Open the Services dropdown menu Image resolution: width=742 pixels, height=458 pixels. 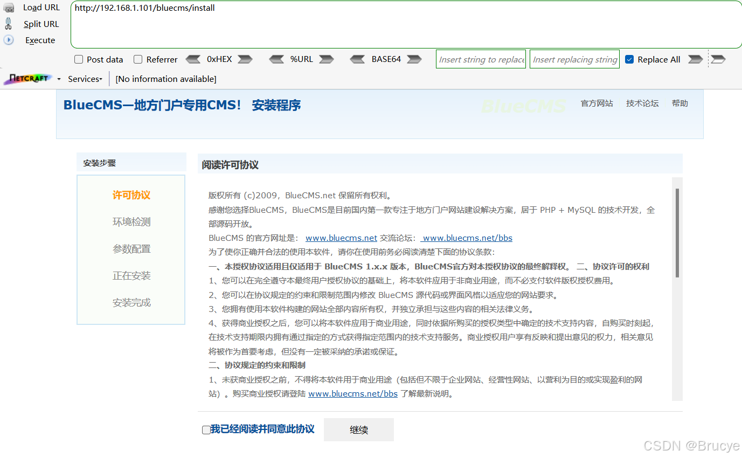(85, 79)
